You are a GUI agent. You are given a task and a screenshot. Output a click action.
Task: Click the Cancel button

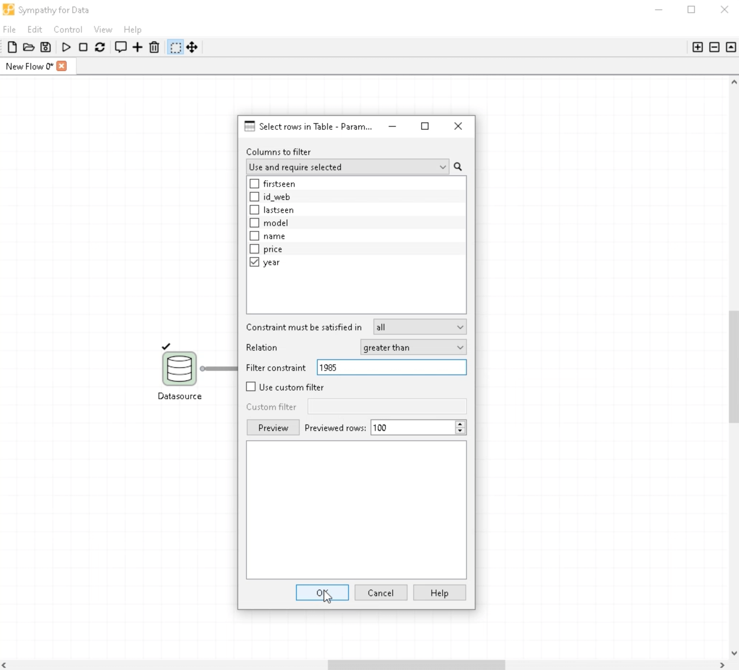coord(380,592)
